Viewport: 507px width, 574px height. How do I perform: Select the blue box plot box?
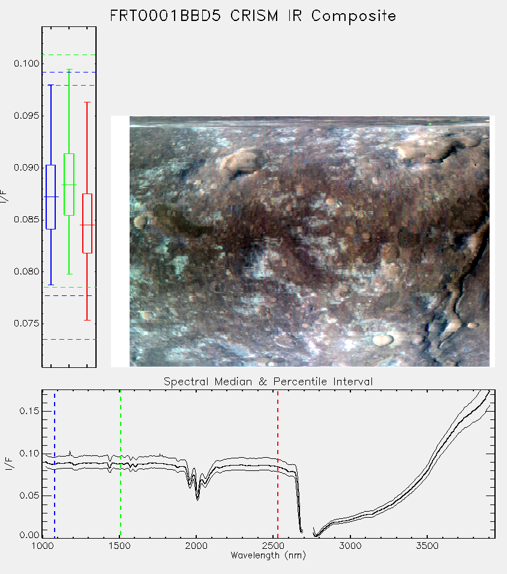(50, 197)
